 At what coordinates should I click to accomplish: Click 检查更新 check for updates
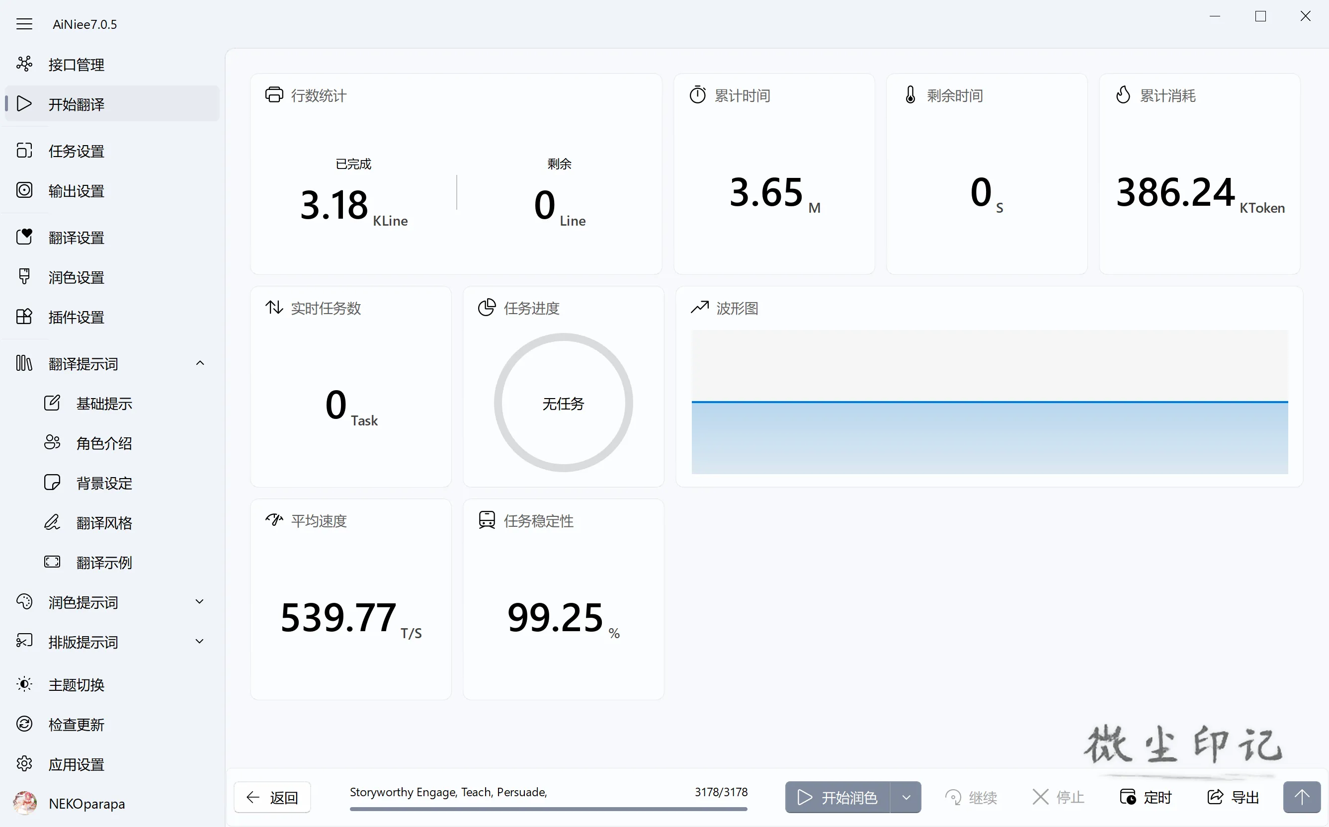point(112,725)
